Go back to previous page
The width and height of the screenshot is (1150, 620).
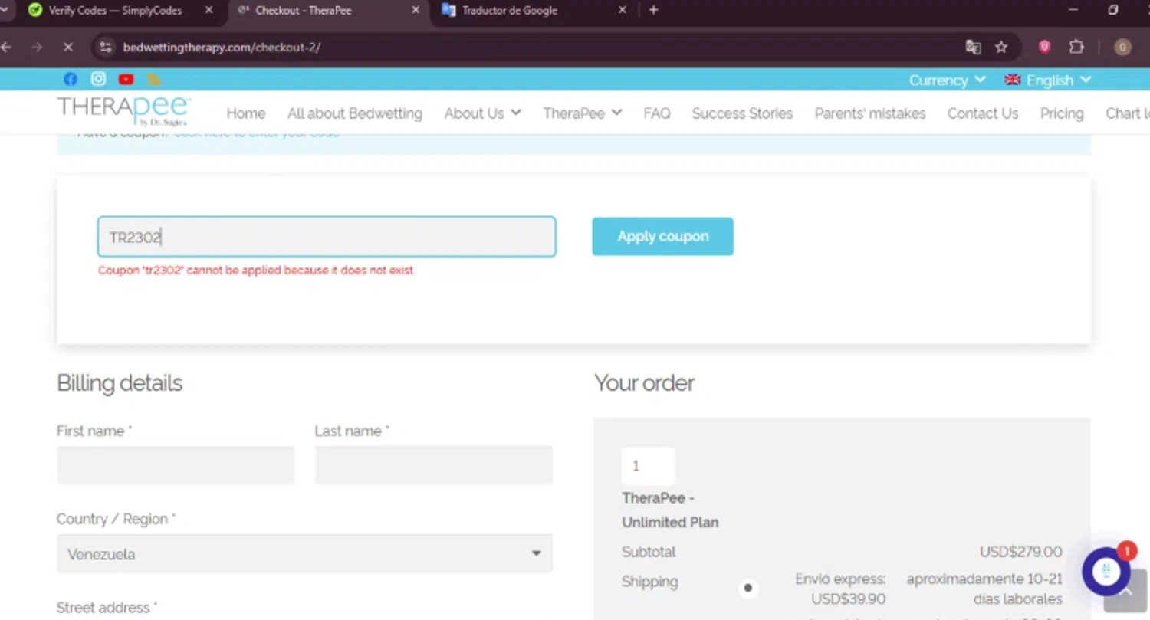click(x=6, y=47)
